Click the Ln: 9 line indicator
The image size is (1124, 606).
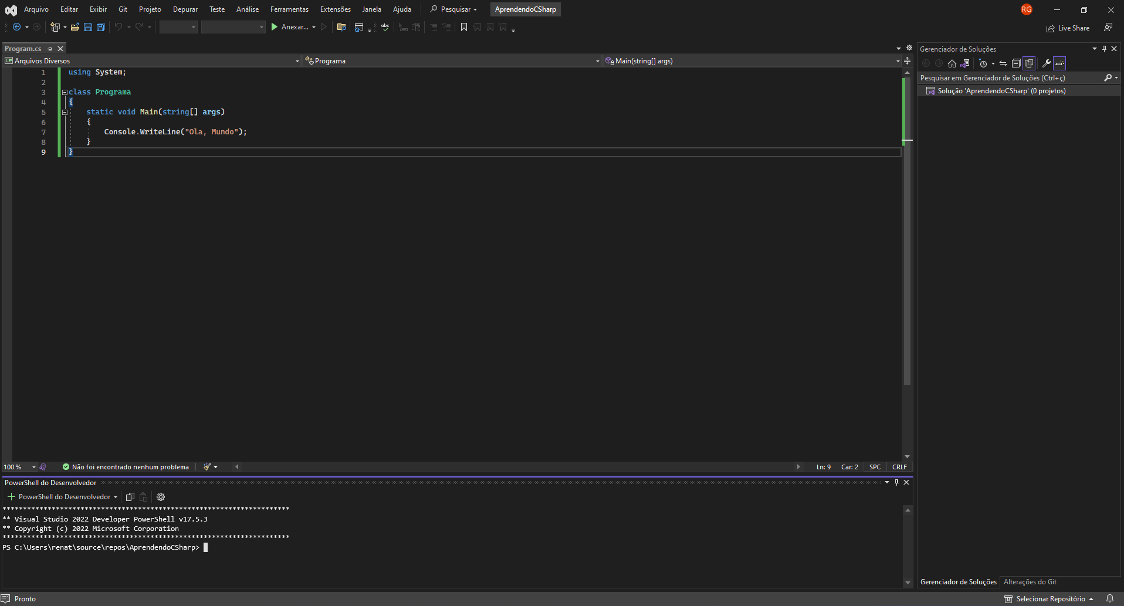point(824,467)
